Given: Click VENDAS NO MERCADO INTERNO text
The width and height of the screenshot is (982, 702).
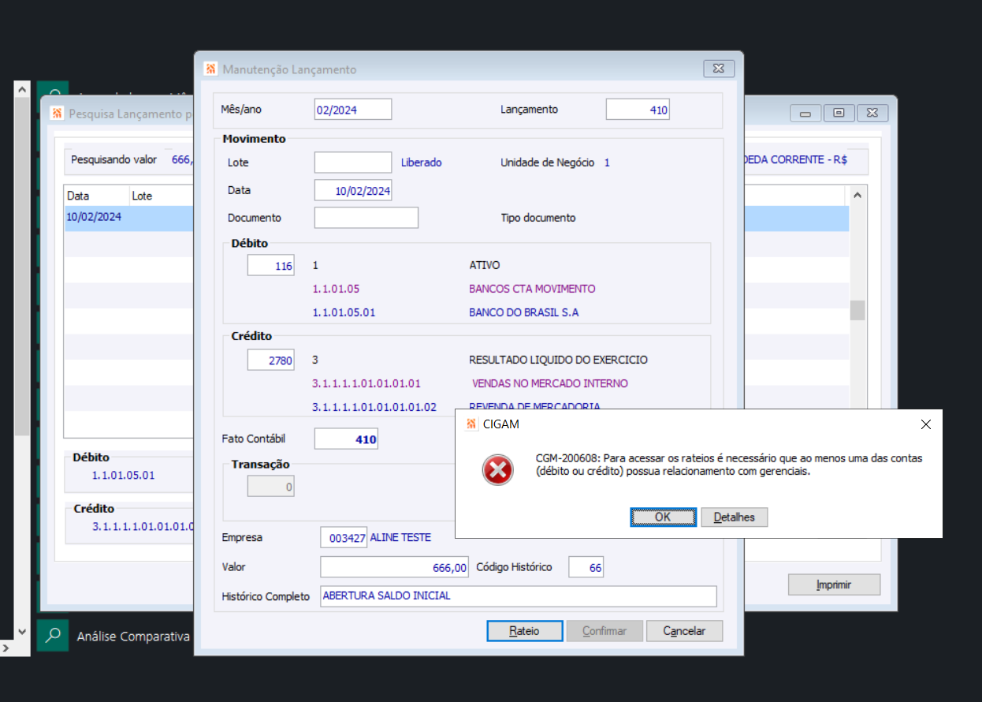Looking at the screenshot, I should [550, 383].
